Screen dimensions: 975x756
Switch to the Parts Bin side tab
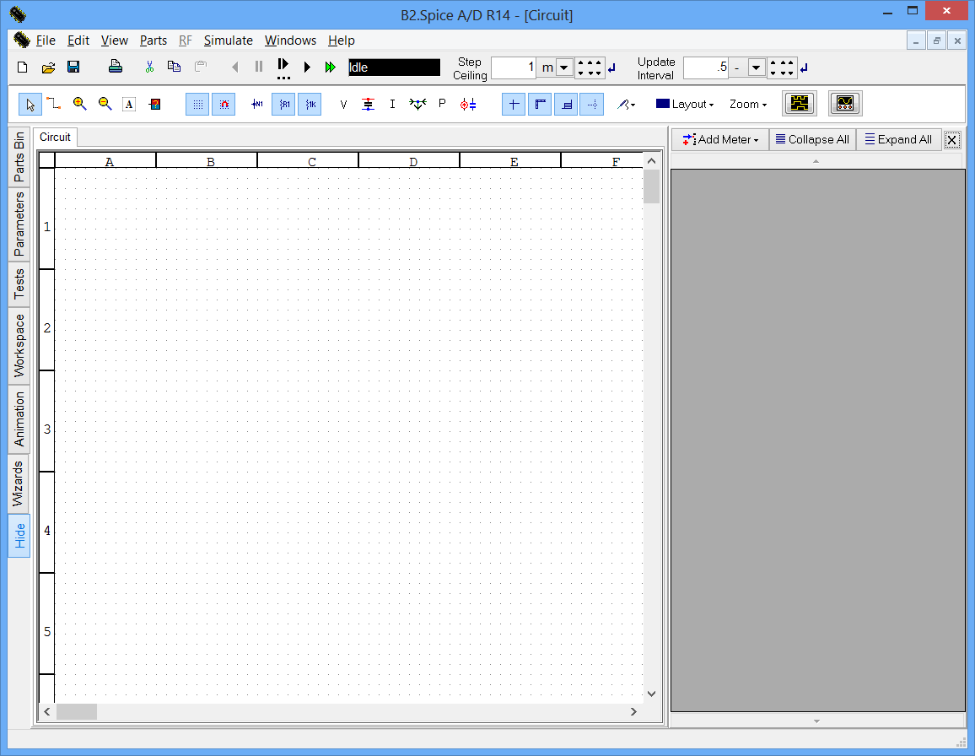19,157
